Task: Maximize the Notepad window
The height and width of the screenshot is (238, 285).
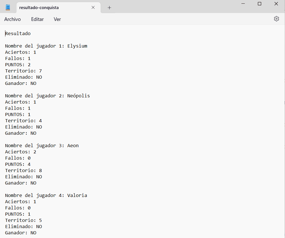Action: (x=260, y=4)
